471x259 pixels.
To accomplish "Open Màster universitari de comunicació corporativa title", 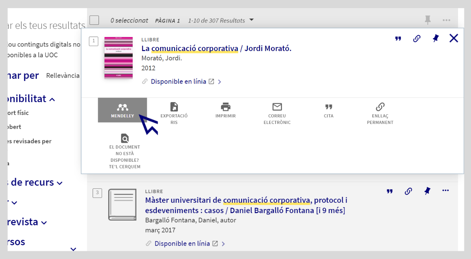I will click(x=246, y=205).
